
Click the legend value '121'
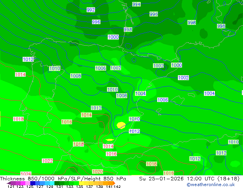point(11,186)
